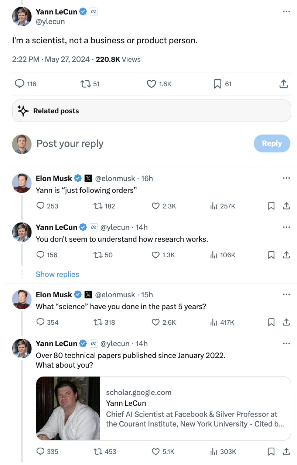
Task: View analytics of the 417K views reply
Action: pos(214,322)
